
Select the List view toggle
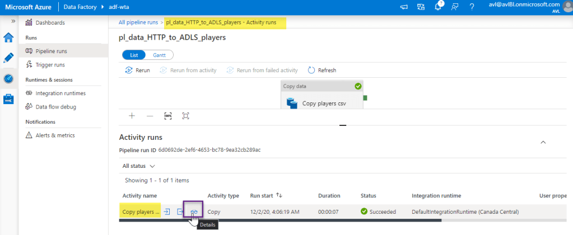pyautogui.click(x=134, y=55)
